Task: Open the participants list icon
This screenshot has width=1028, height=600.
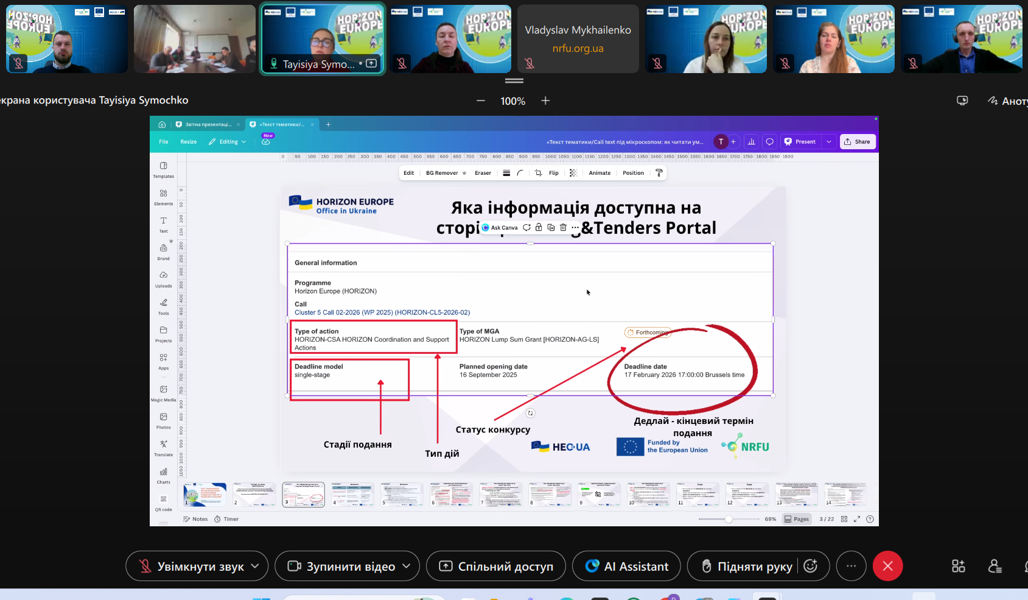Action: point(995,566)
